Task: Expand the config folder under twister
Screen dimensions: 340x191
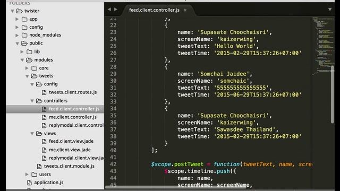Action: click(x=17, y=27)
